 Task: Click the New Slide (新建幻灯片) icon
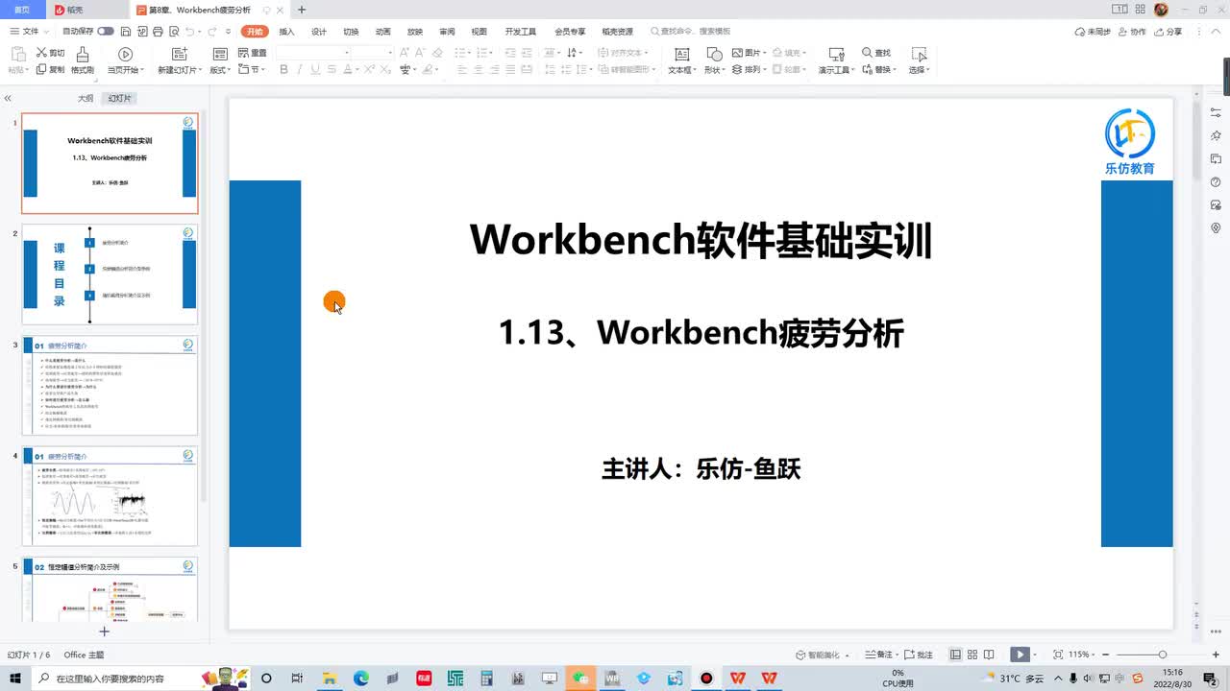pos(180,55)
